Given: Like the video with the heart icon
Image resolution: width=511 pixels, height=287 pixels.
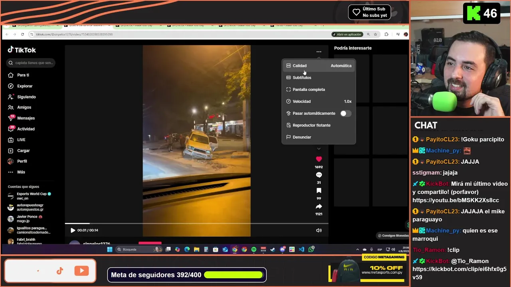Looking at the screenshot, I should pyautogui.click(x=319, y=159).
